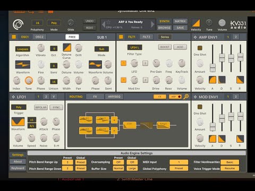Click the LFO1 Speed knob
The width and height of the screenshot is (255, 191).
pos(31,138)
